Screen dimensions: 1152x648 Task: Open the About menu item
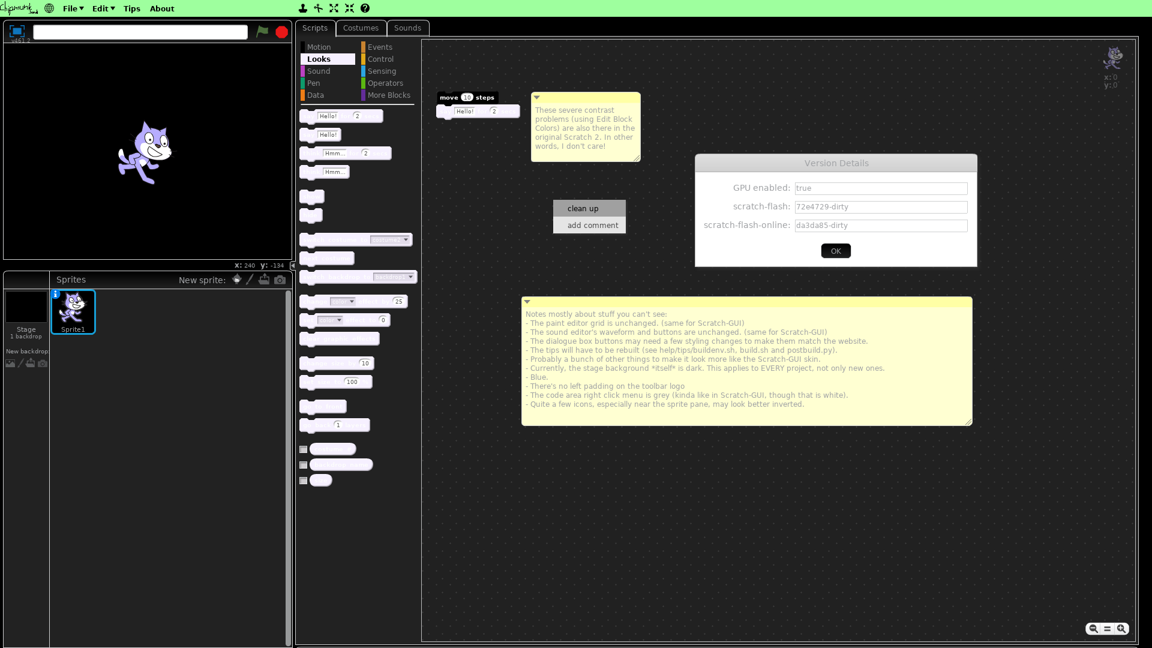[162, 8]
